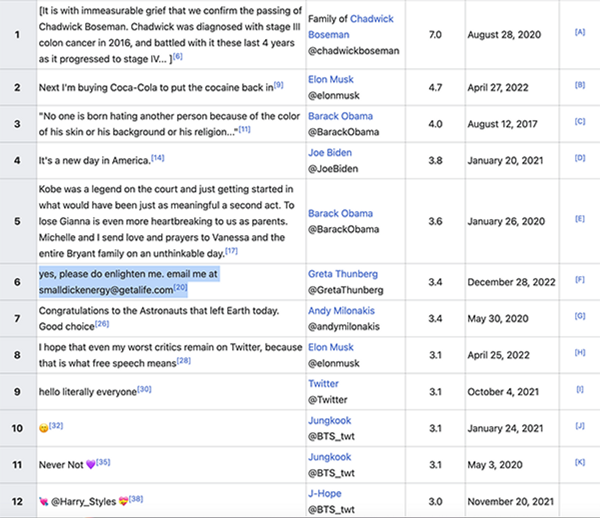Image resolution: width=600 pixels, height=518 pixels.
Task: Click rank number 12 cell
Action: (x=18, y=501)
